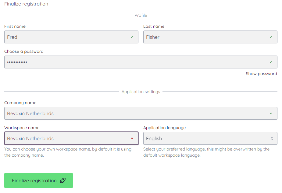Click the red asterisk in Workspace name field
The image size is (282, 193).
pos(132,138)
